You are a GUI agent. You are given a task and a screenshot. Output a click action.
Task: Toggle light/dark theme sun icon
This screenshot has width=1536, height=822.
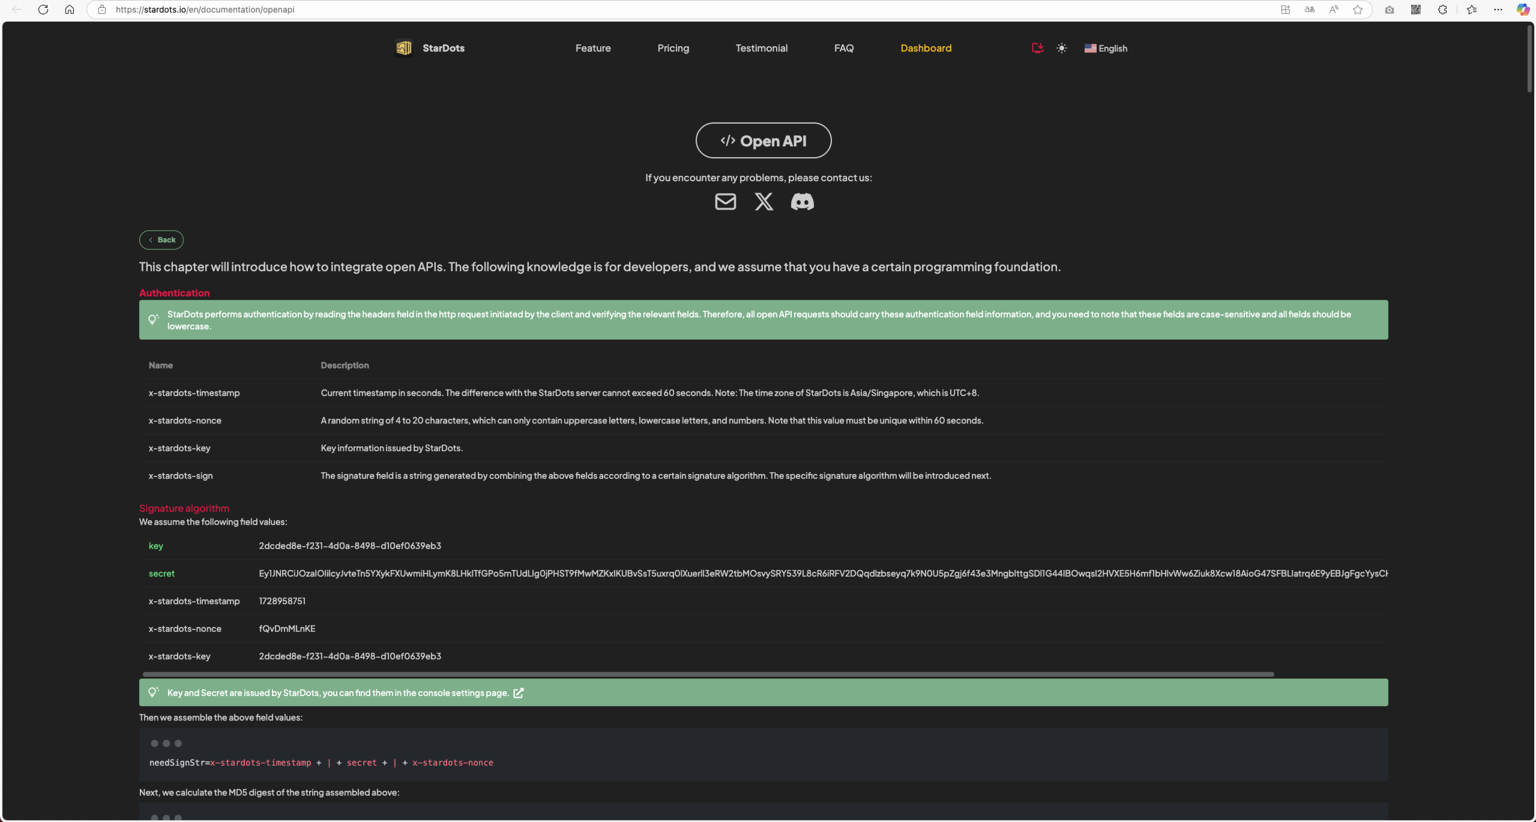click(x=1062, y=48)
